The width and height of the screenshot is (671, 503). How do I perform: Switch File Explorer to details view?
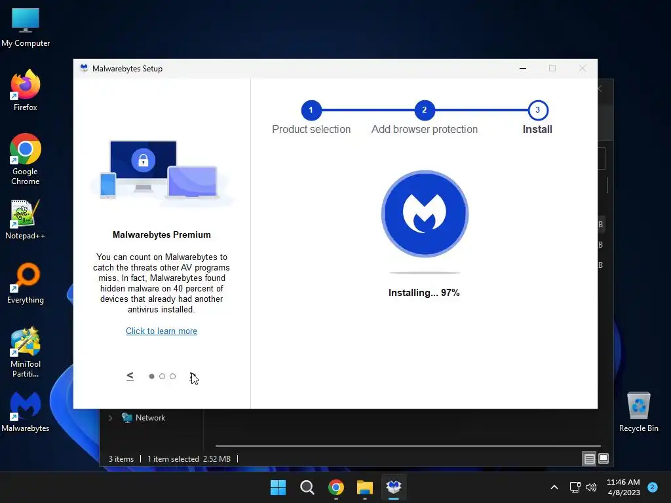click(x=589, y=459)
